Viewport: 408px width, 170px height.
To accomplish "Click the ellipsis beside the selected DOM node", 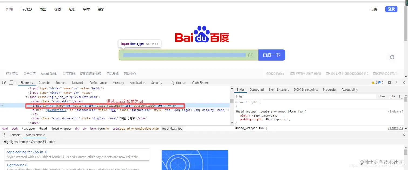I will click(x=2, y=106).
